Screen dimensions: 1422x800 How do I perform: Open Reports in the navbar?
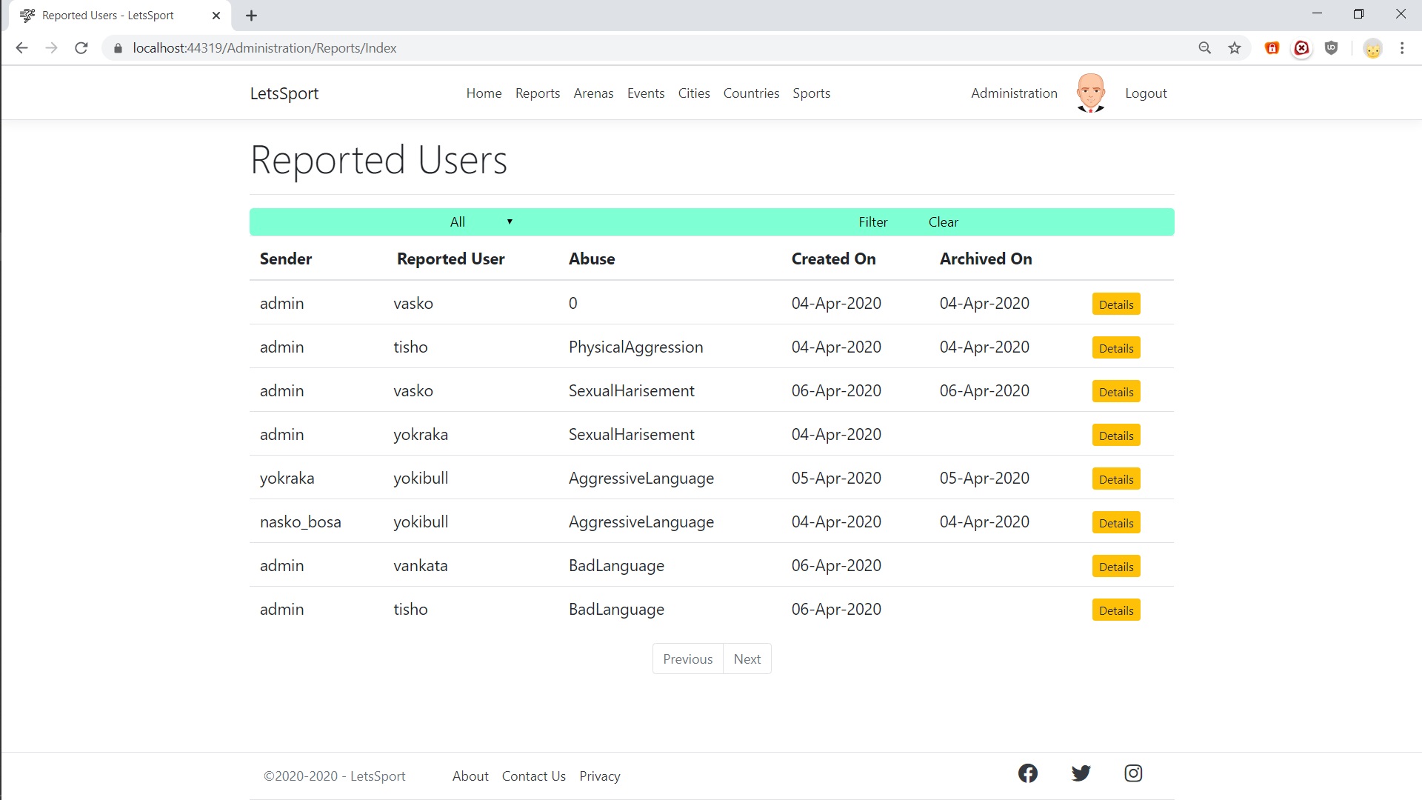tap(538, 93)
